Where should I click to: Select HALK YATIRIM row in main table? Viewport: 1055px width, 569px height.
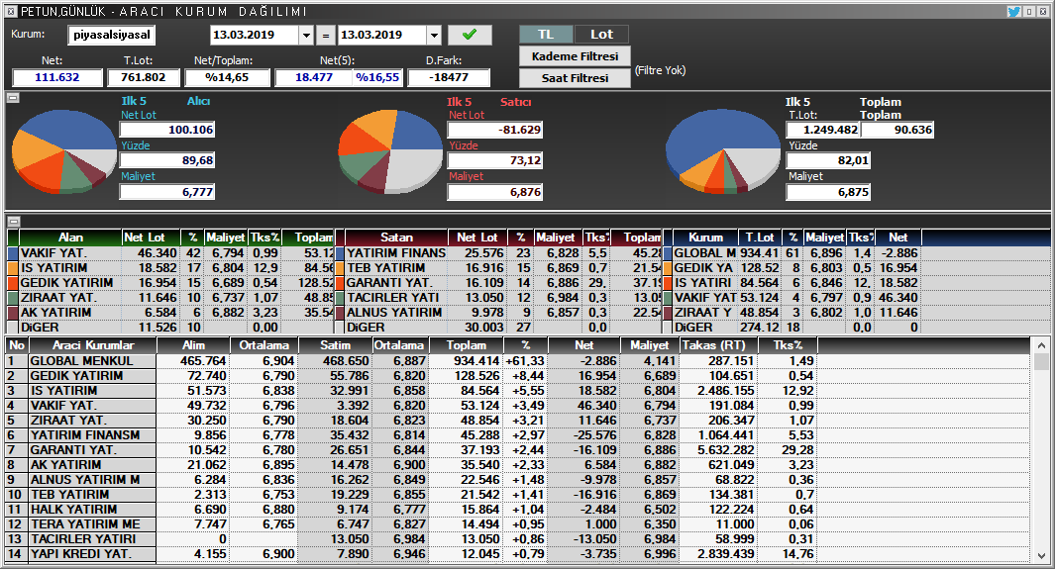(518, 510)
